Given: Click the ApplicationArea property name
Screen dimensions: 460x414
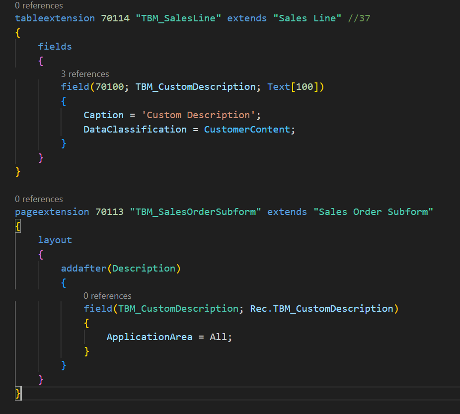Looking at the screenshot, I should pos(149,337).
